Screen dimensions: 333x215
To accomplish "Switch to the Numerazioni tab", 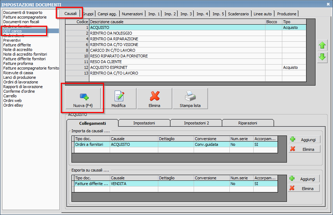I will (x=132, y=14).
